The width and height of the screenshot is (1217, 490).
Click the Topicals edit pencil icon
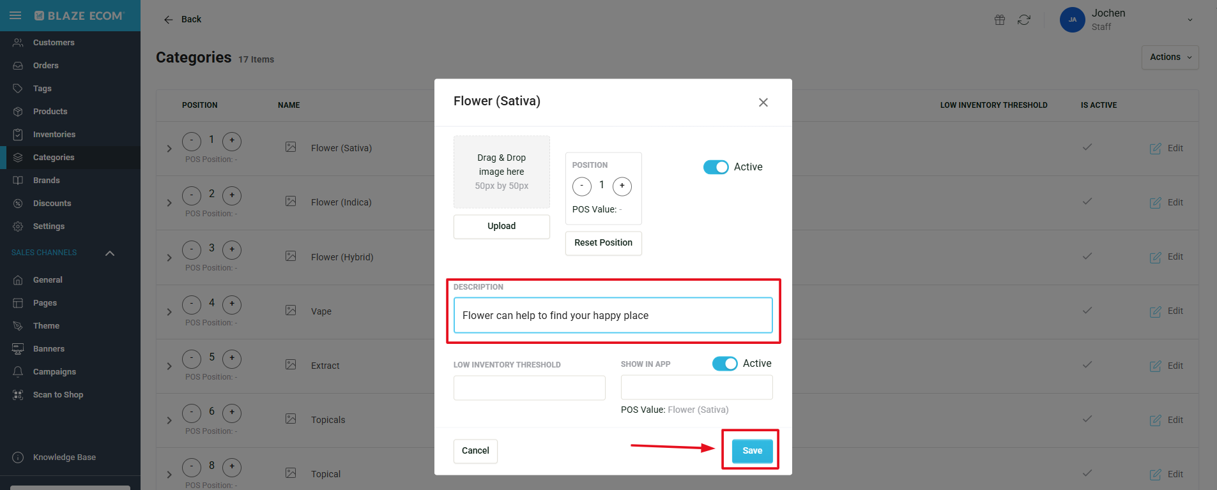1155,420
